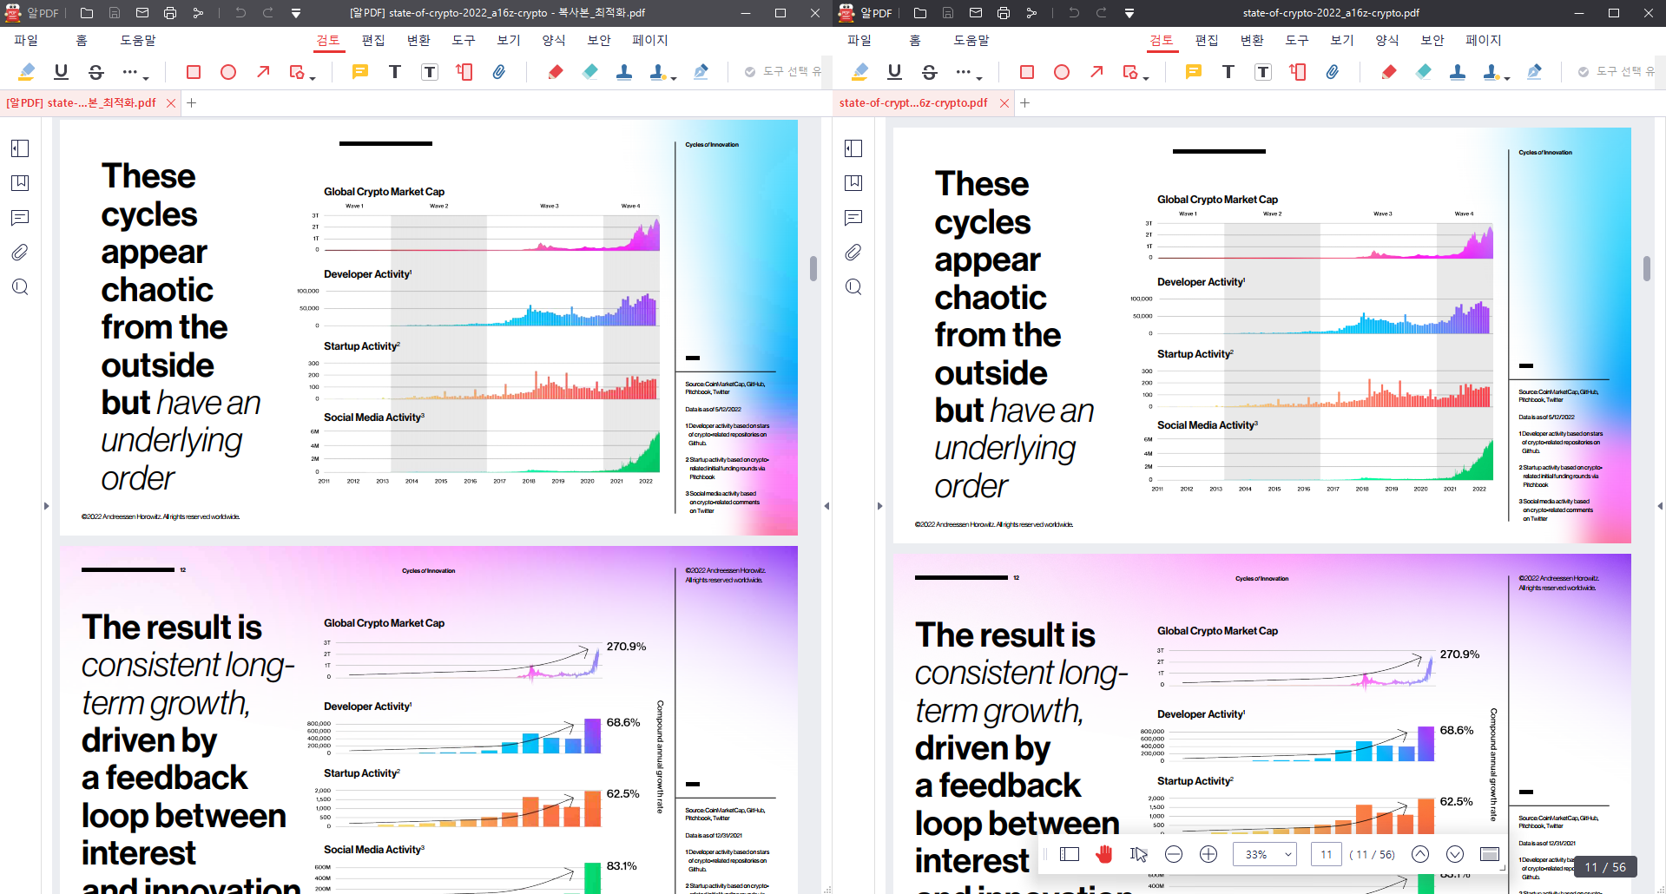Select the strikethrough tool in the left window
The width and height of the screenshot is (1666, 894).
pos(96,72)
